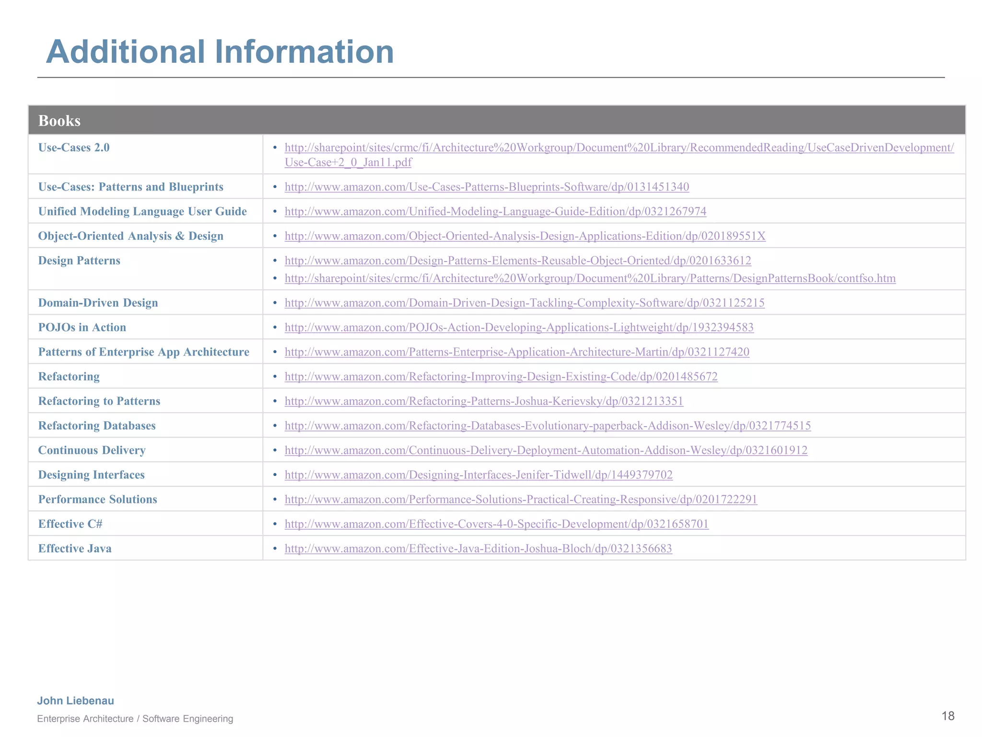Open the Use-Cases 2.0 sharepoint PDF link
Viewport: 982px width, 737px height.
click(619, 155)
